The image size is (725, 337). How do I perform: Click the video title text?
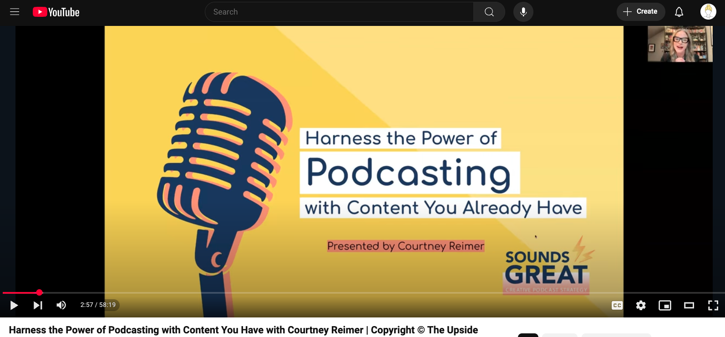coord(243,330)
